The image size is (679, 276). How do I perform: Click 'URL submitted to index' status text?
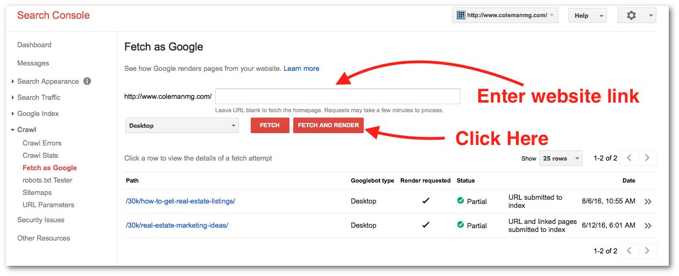[535, 201]
